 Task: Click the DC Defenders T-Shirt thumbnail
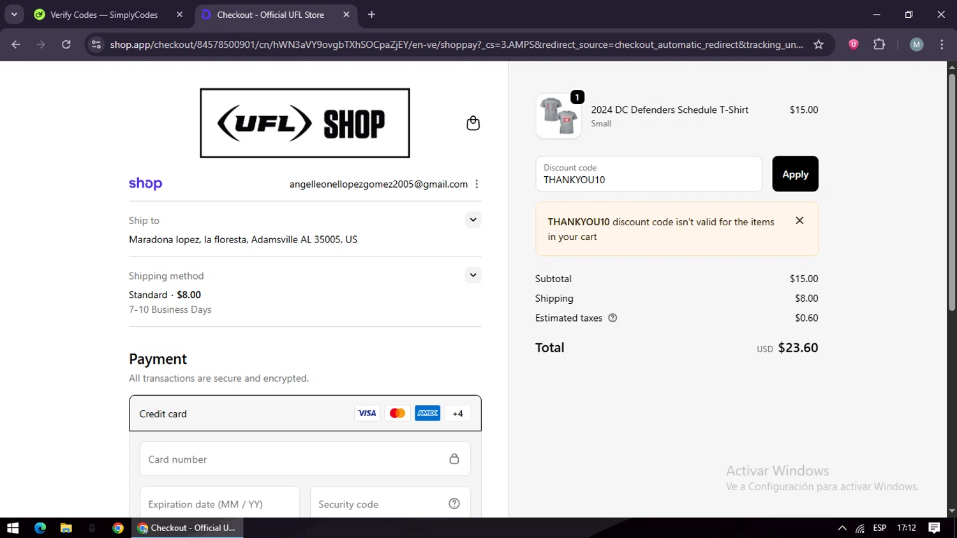558,116
